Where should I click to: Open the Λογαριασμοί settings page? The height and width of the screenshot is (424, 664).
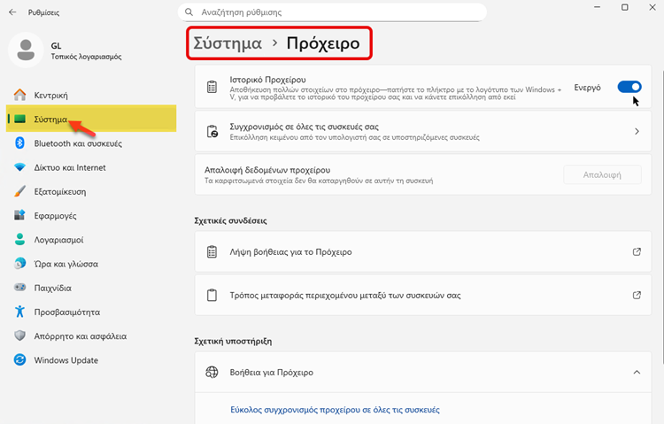(91, 239)
